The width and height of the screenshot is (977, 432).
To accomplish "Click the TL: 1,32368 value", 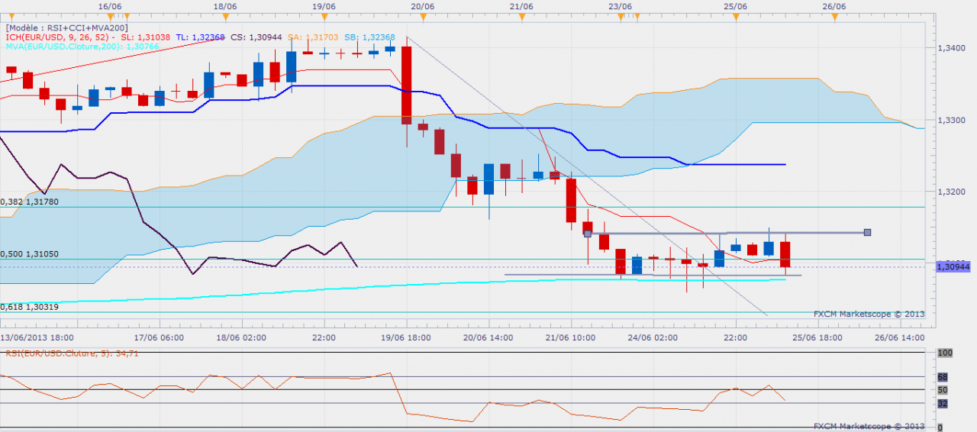I will click(x=200, y=37).
